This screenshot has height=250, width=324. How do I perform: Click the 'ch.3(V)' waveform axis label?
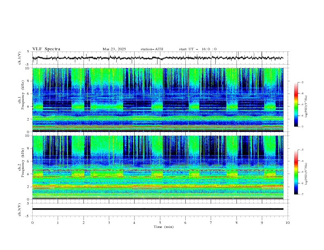20,210
